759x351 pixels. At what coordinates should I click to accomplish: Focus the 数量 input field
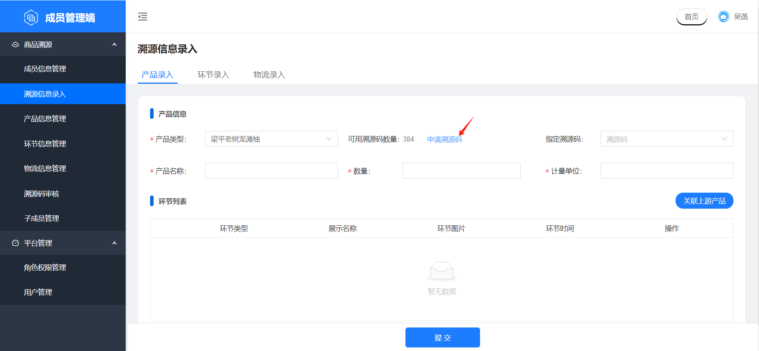click(461, 171)
